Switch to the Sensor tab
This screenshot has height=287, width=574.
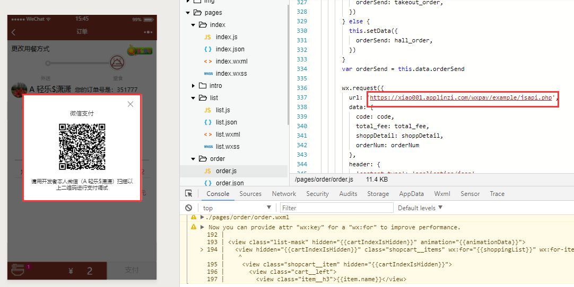click(x=470, y=194)
